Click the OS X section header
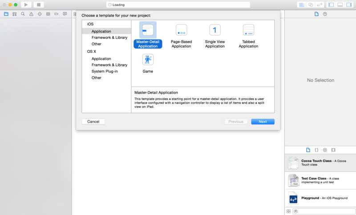The height and width of the screenshot is (215, 356). [x=92, y=52]
